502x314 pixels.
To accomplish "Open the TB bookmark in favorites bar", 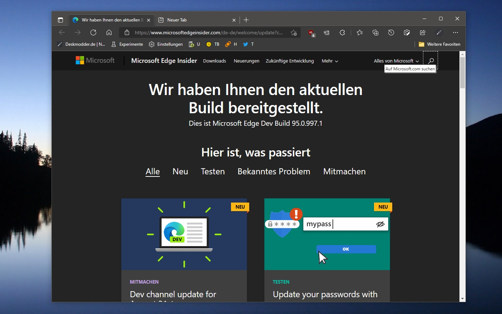I will tap(213, 44).
